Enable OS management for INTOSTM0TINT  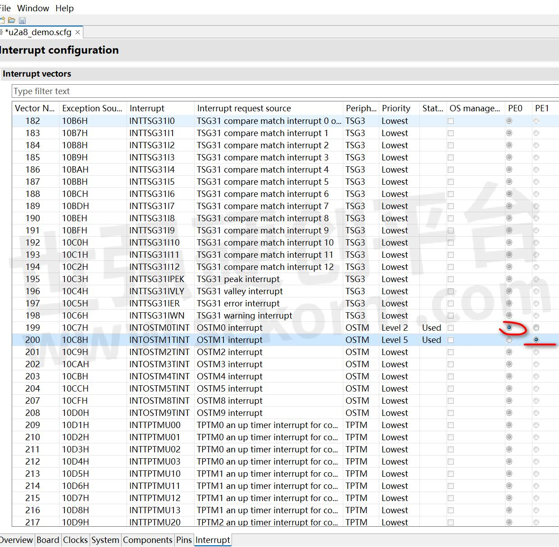click(x=450, y=328)
